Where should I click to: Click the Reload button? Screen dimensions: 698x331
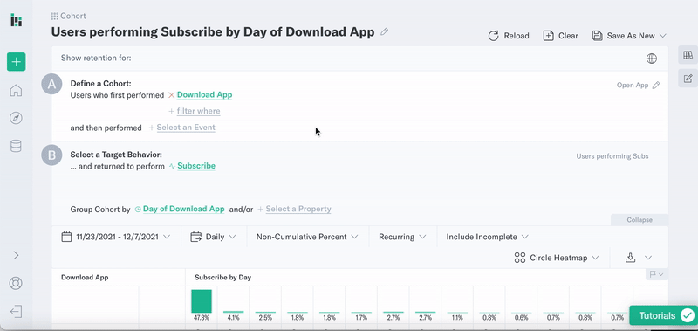point(509,36)
